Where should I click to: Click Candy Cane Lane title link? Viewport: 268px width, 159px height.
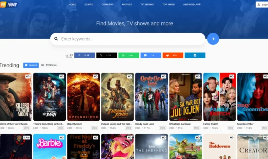tap(145, 124)
